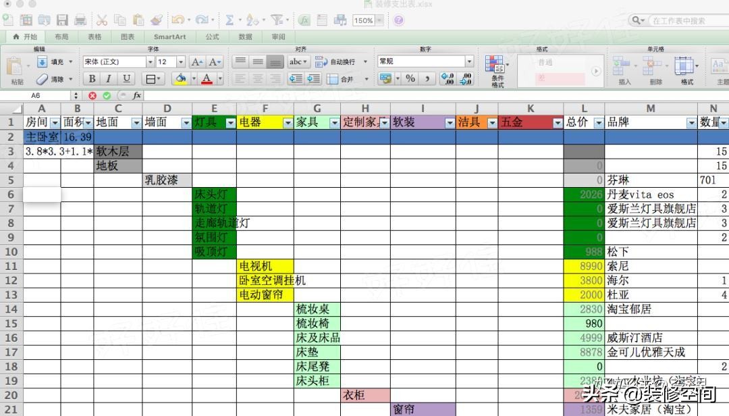Click the Format Painter brush icon
729x416 pixels.
pyautogui.click(x=157, y=20)
